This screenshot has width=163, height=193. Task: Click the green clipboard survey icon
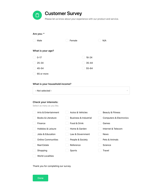(x=37, y=15)
